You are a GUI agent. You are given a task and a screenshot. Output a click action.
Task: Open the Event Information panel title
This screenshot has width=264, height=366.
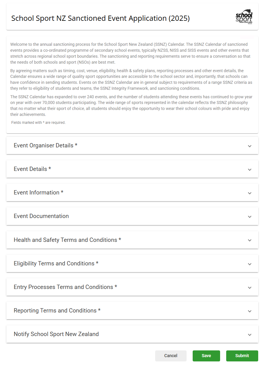38,193
